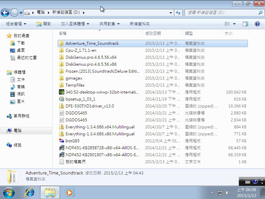Open the view options dropdown arrow

[234, 24]
